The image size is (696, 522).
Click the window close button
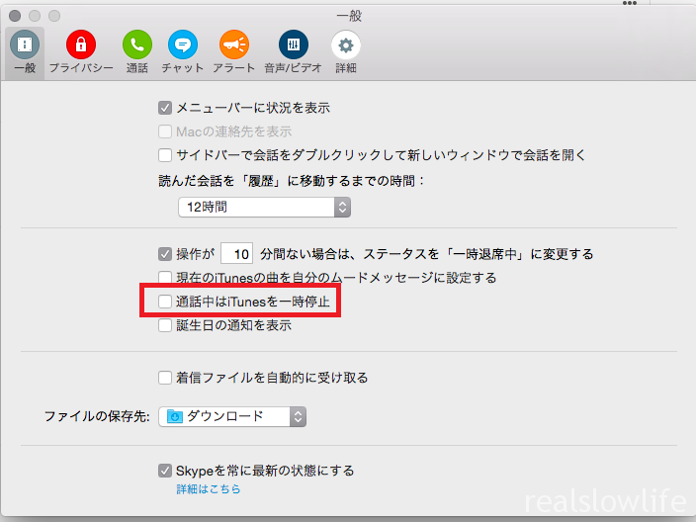pos(15,16)
